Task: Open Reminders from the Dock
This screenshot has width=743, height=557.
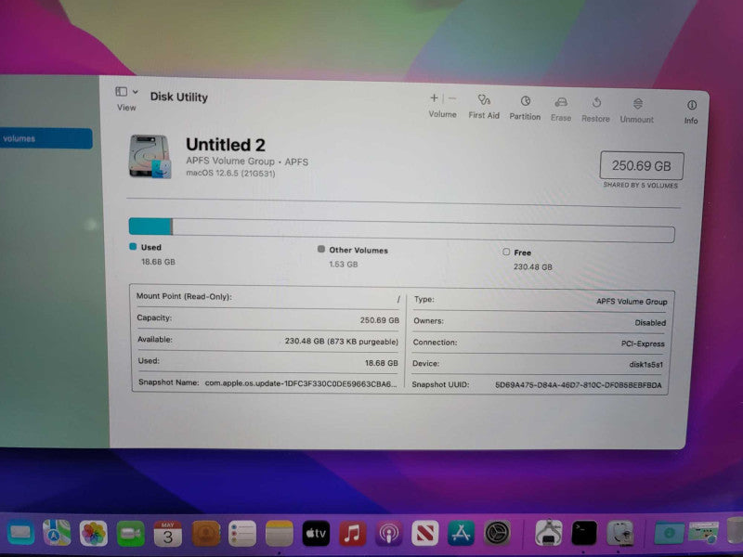Action: (242, 534)
